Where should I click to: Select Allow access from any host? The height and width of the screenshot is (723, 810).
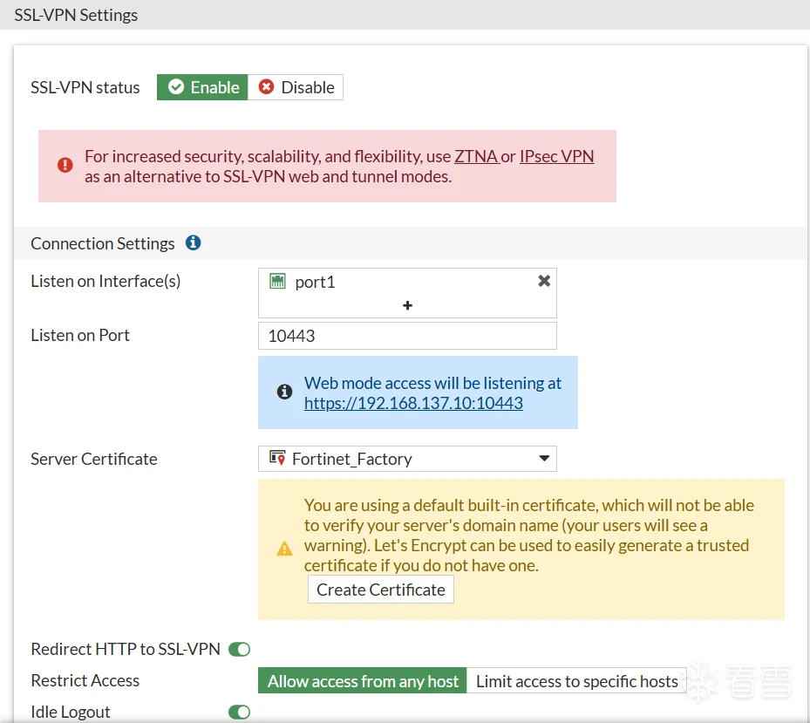(363, 681)
